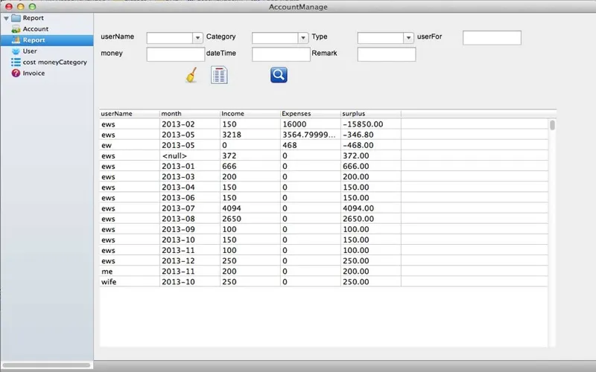Image resolution: width=596 pixels, height=372 pixels.
Task: Click the User cloud icon in sidebar
Action: click(16, 51)
